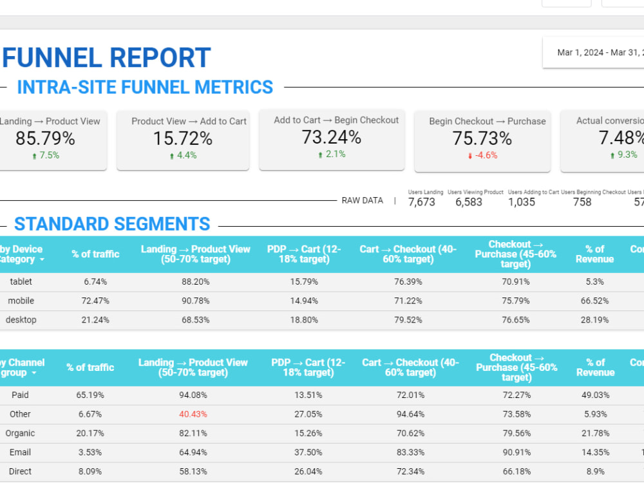The height and width of the screenshot is (483, 644).
Task: Select the Begin Checkout → Purchase 75.73% scorecard
Action: (x=482, y=140)
